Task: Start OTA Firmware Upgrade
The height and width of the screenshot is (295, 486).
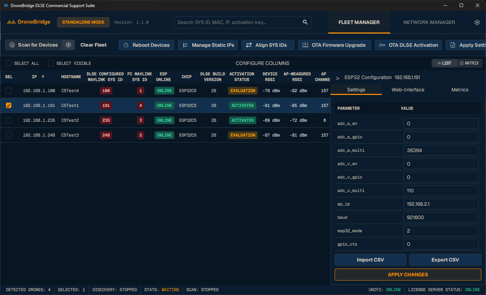Action: (335, 45)
